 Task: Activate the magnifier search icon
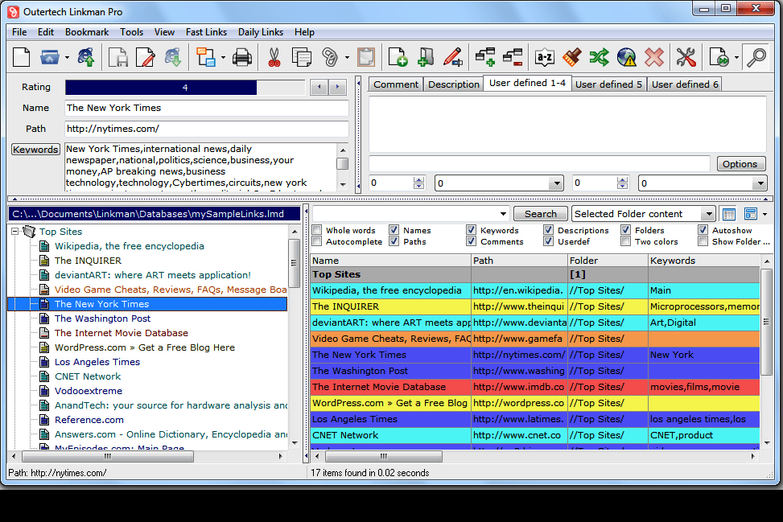[756, 57]
